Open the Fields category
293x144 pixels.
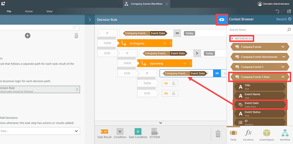coord(233,136)
